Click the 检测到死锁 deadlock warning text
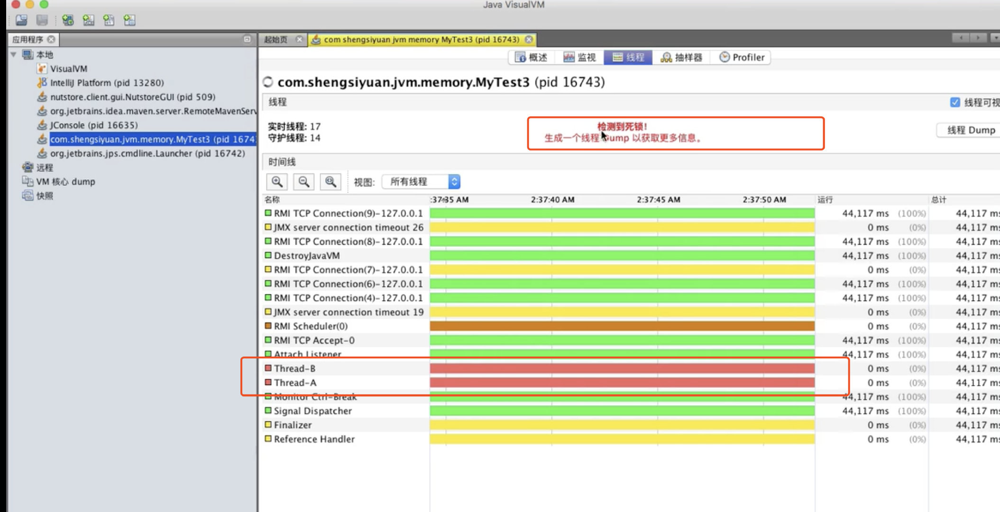 point(622,127)
